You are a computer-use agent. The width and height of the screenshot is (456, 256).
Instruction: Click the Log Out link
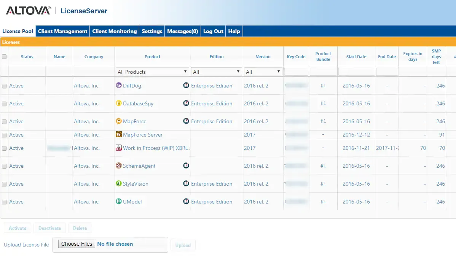click(213, 31)
